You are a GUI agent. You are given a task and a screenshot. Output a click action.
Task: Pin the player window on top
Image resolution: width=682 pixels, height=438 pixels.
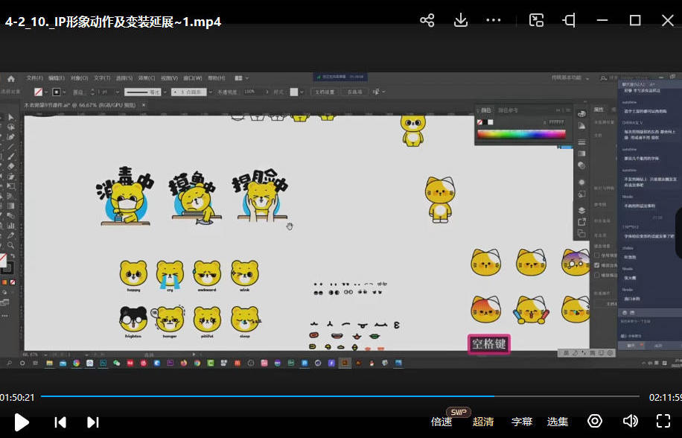570,20
